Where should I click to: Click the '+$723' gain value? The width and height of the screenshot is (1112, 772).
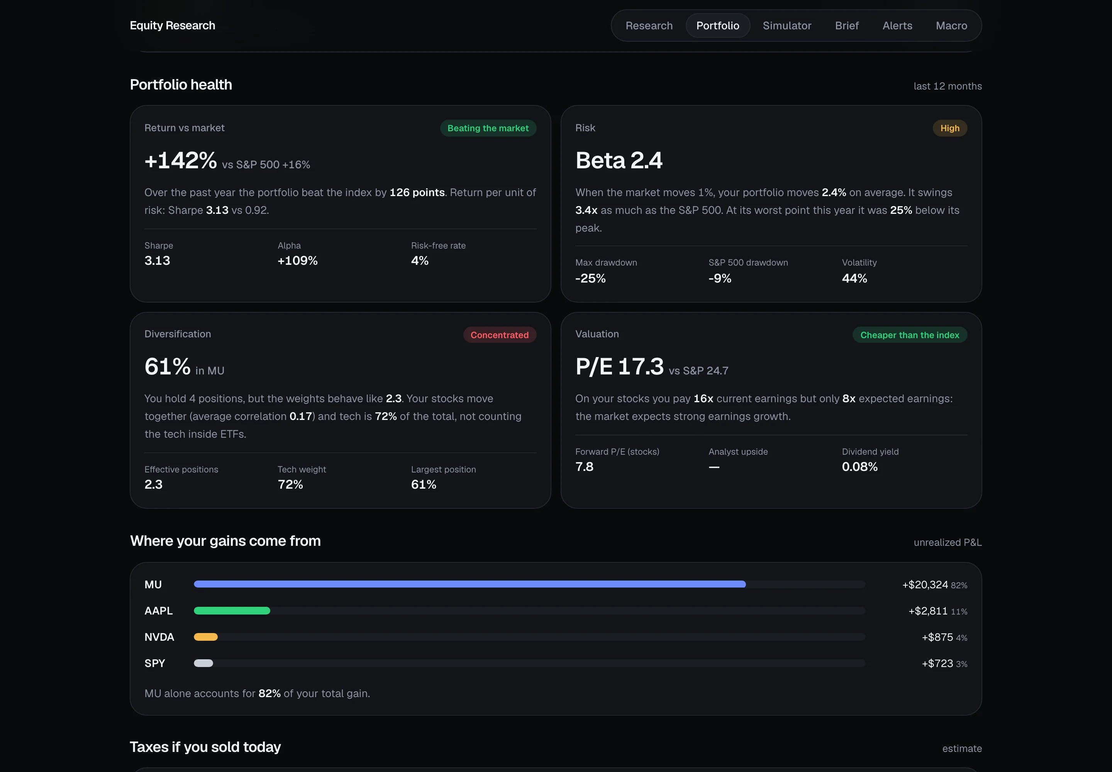[937, 663]
